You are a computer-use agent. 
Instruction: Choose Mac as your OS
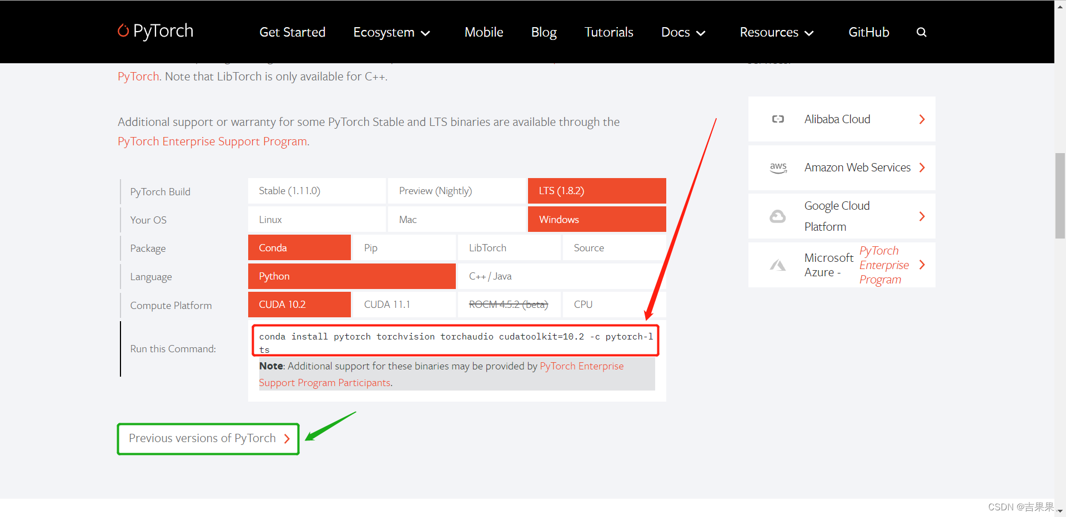457,219
